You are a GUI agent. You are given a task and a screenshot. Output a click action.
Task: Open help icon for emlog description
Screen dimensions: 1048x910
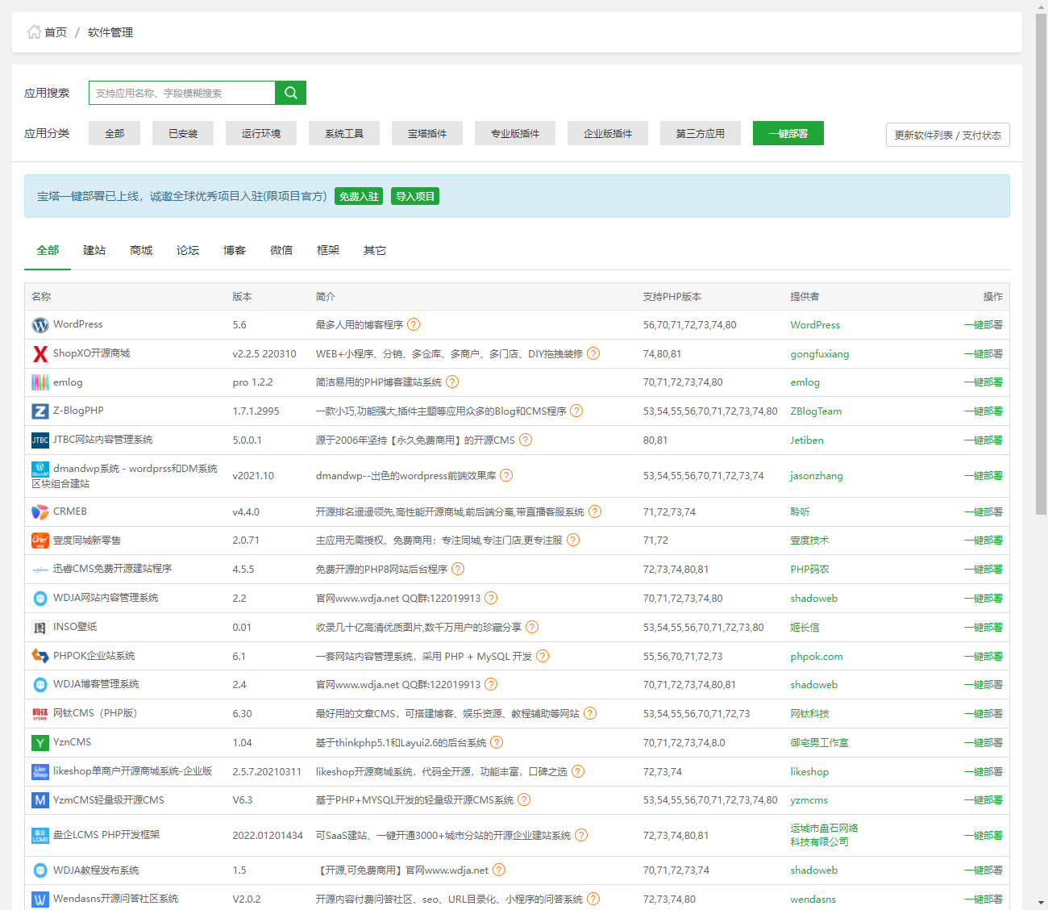[x=452, y=382]
